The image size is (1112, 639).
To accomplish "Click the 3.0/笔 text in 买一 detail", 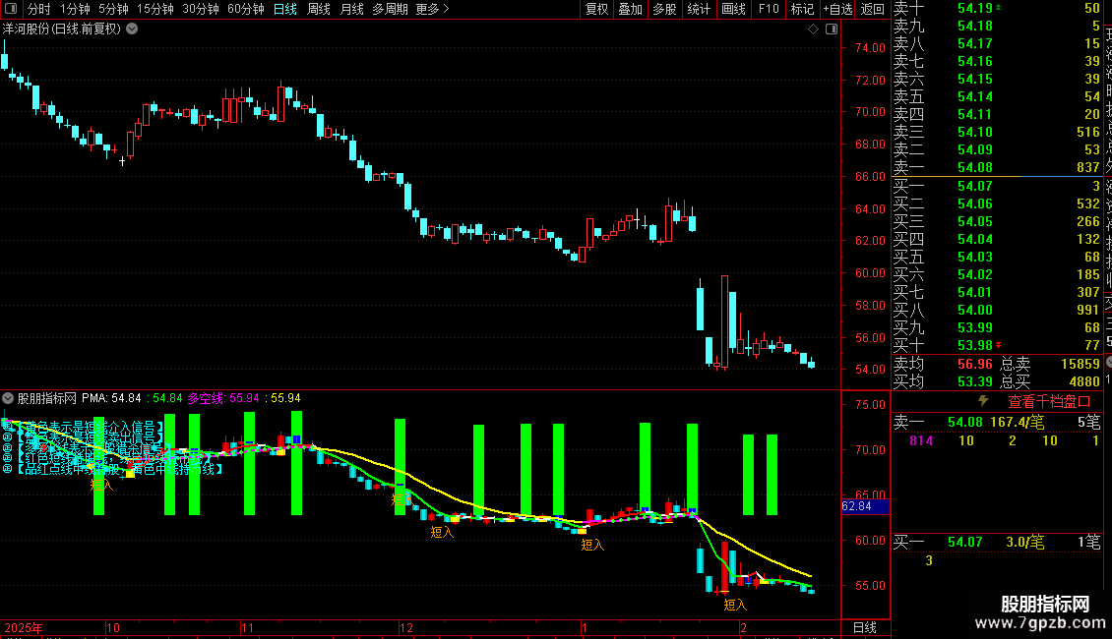I will [x=1024, y=542].
